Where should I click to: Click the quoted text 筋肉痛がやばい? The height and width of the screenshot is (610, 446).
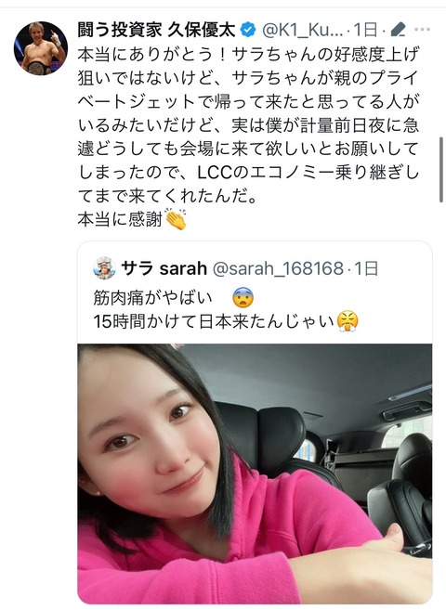[153, 298]
